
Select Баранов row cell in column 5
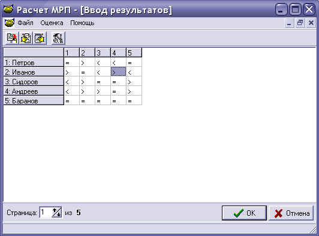pos(134,100)
